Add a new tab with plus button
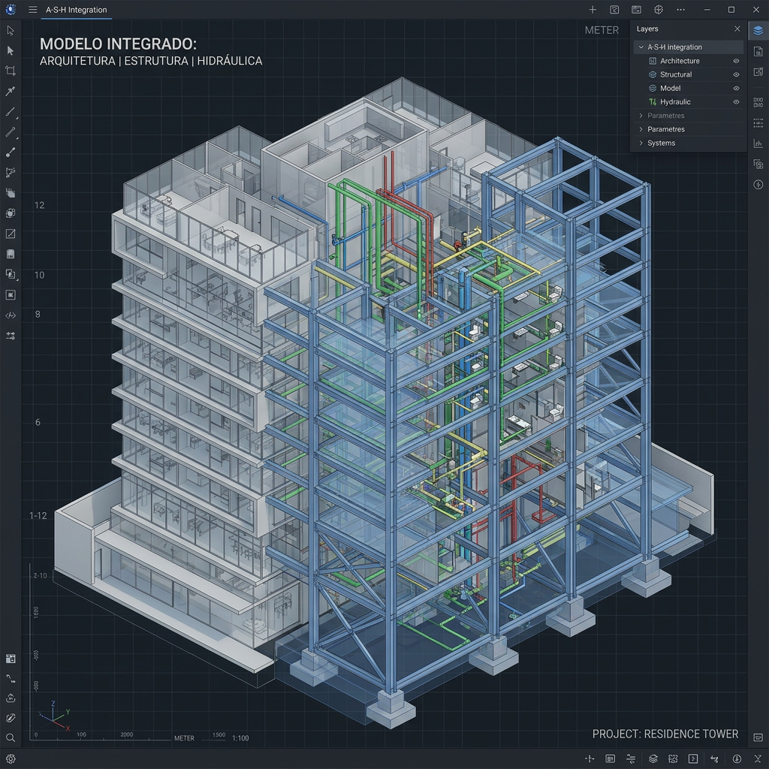The height and width of the screenshot is (769, 769). 593,10
